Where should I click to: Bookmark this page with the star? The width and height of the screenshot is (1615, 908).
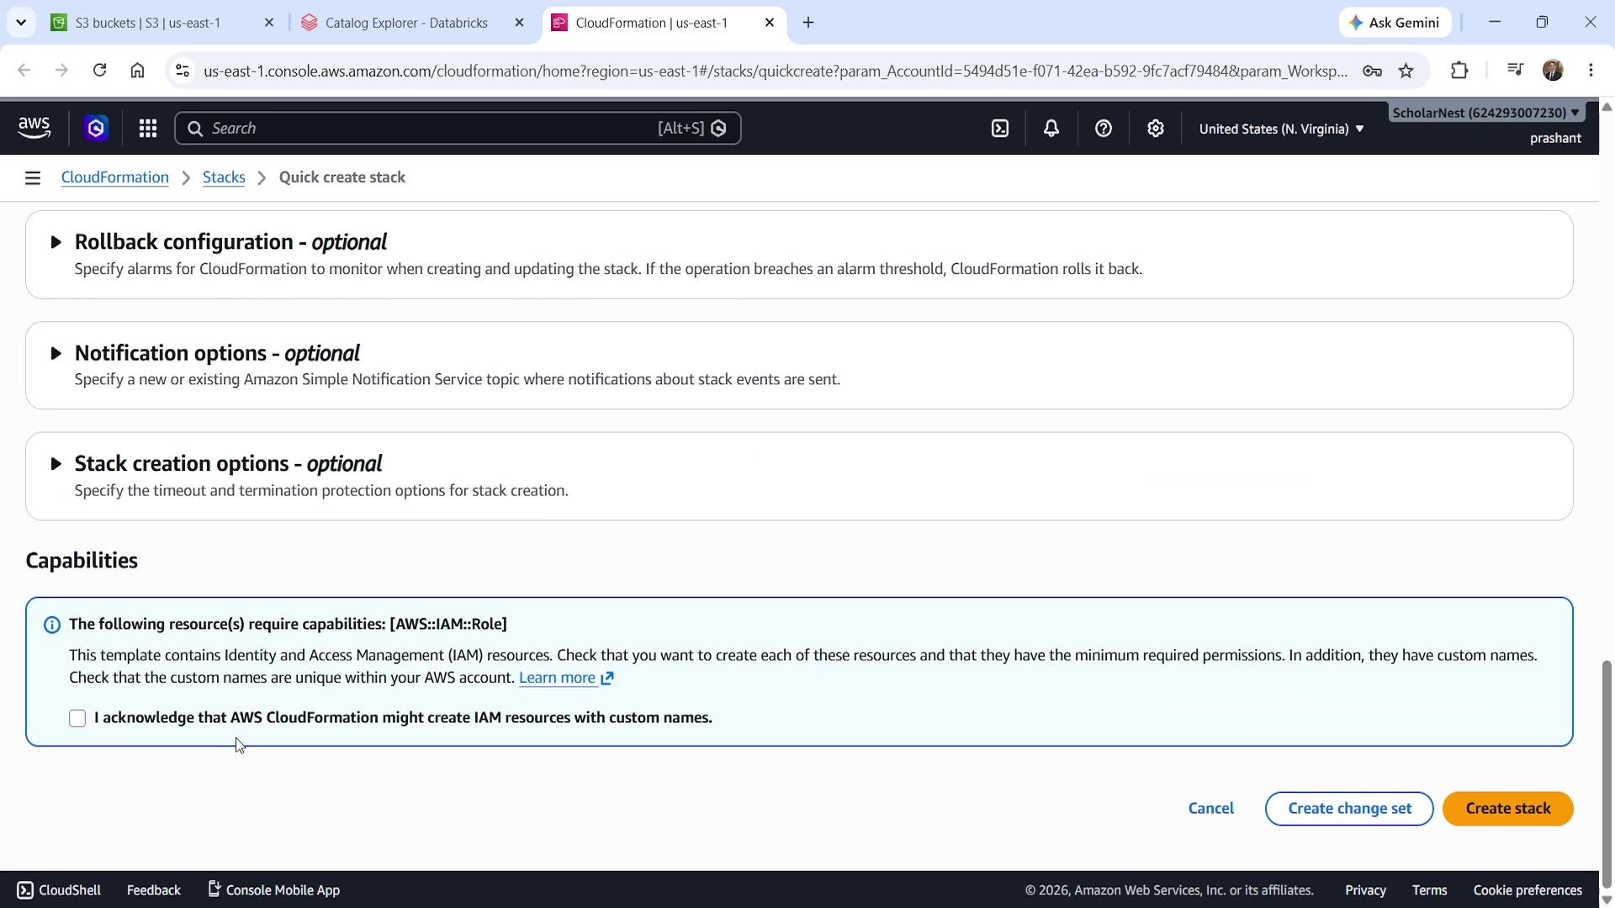1406,71
